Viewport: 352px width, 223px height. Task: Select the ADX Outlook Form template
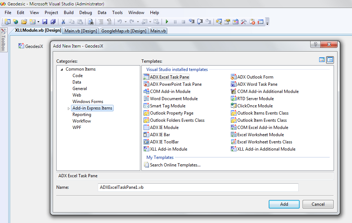click(252, 77)
